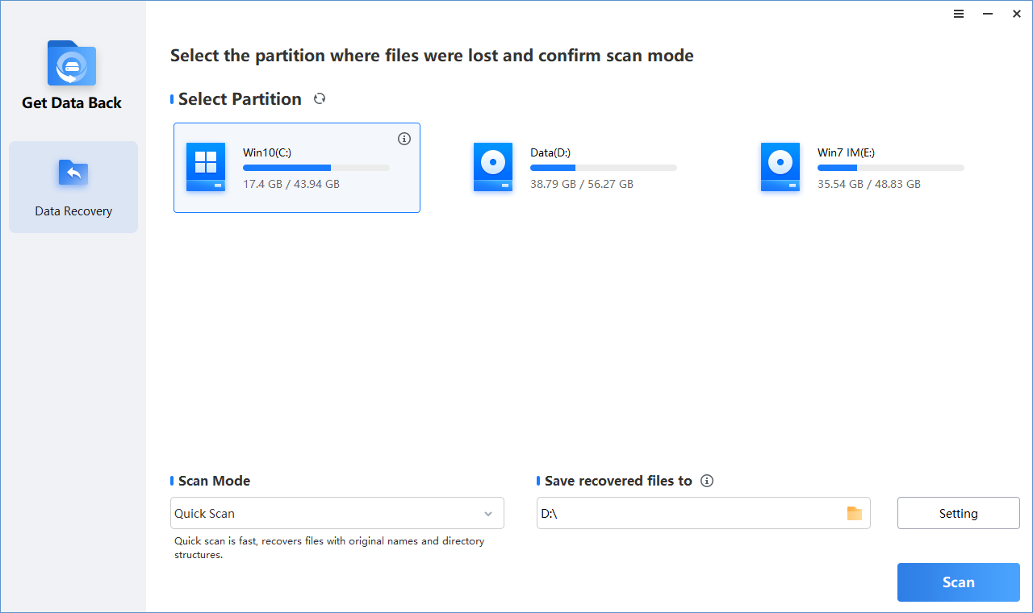Click the Win10(C:) Windows drive icon
1033x613 pixels.
[x=206, y=167]
